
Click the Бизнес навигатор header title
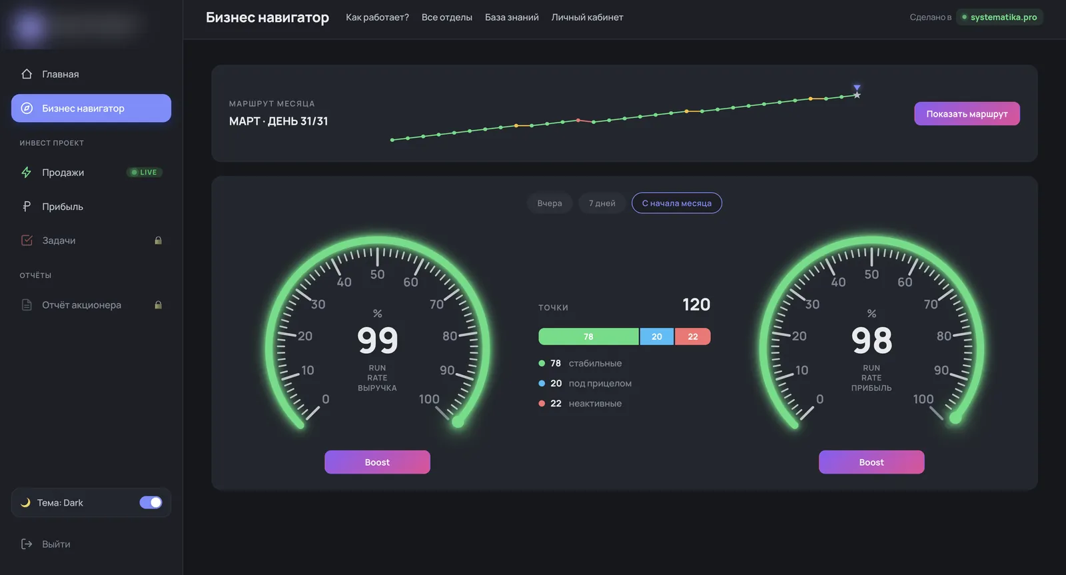[267, 17]
